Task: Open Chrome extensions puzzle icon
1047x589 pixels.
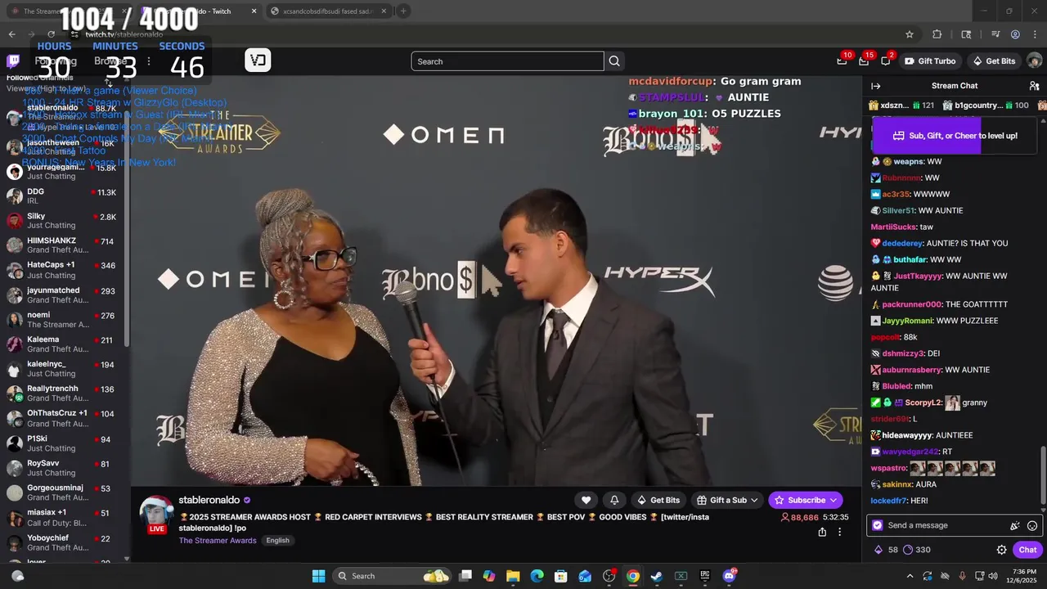Action: pyautogui.click(x=937, y=34)
